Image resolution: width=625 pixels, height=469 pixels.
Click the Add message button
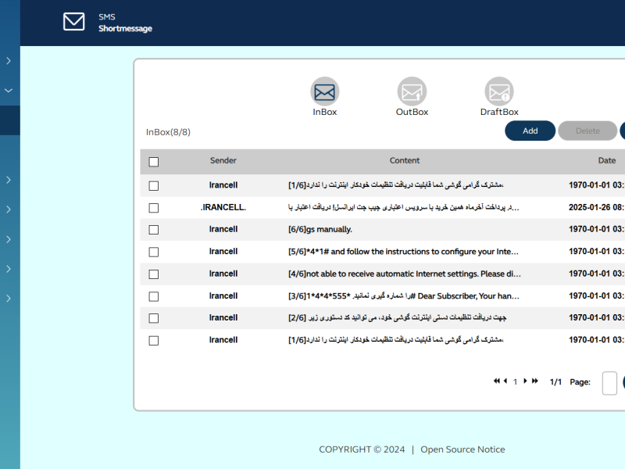point(530,131)
